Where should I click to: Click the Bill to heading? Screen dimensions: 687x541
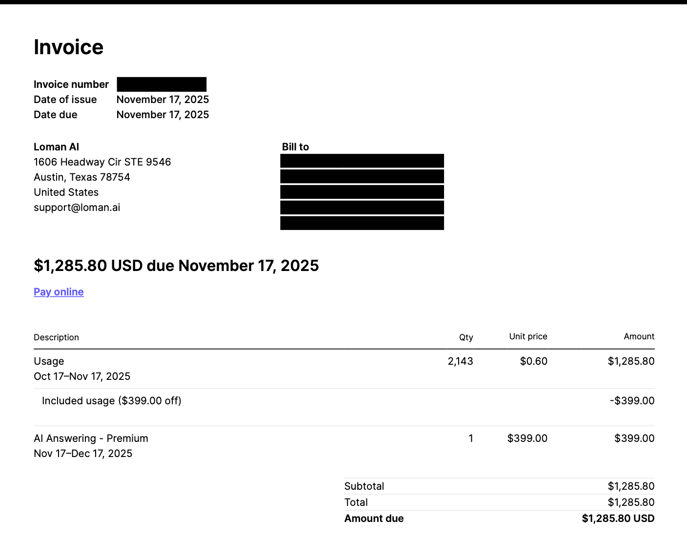(295, 147)
